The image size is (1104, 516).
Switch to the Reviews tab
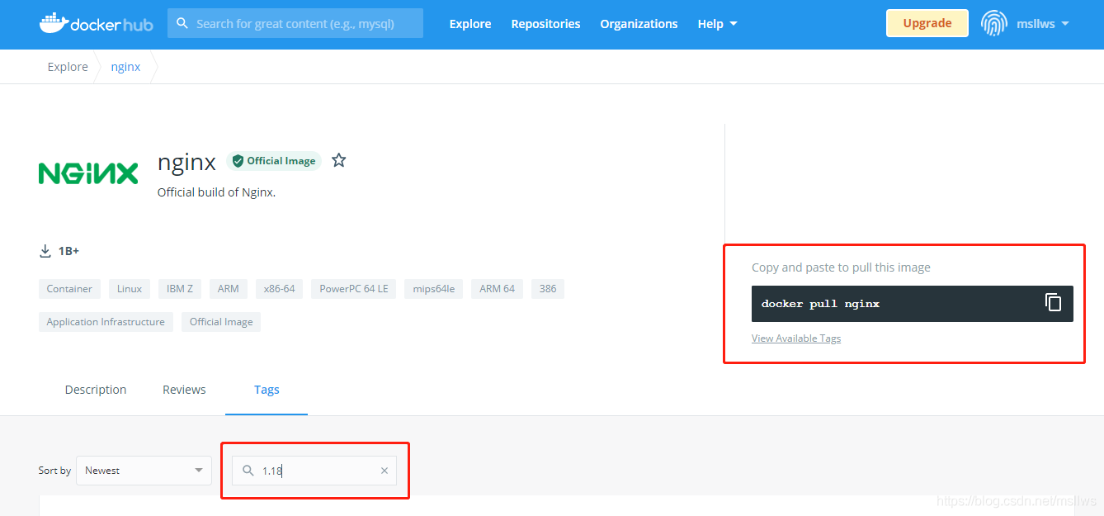click(x=184, y=390)
